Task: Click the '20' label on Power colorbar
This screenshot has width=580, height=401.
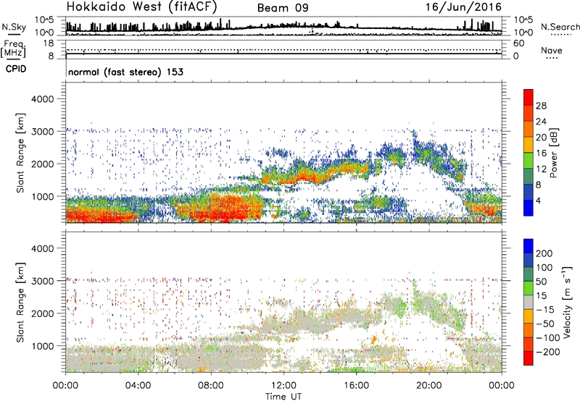Action: pyautogui.click(x=541, y=138)
